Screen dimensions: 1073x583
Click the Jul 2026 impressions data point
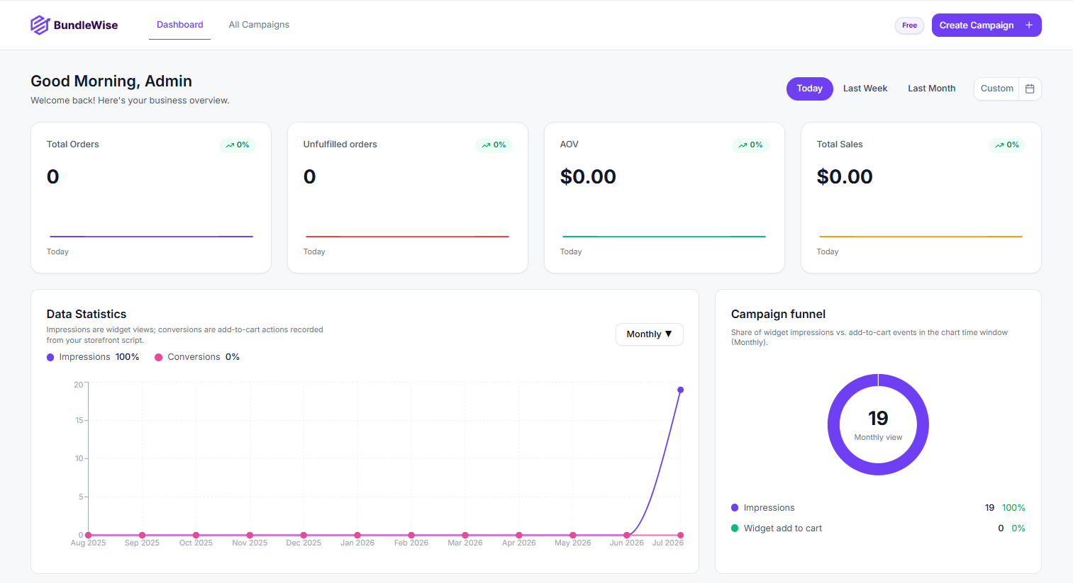[680, 390]
